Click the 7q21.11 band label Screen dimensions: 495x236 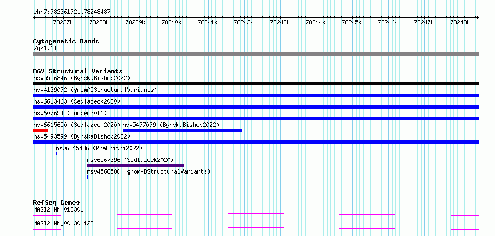(45, 48)
